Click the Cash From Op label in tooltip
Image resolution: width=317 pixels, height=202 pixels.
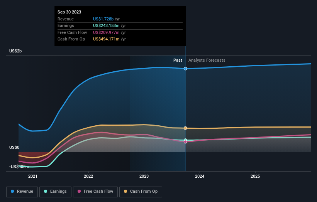[71, 39]
